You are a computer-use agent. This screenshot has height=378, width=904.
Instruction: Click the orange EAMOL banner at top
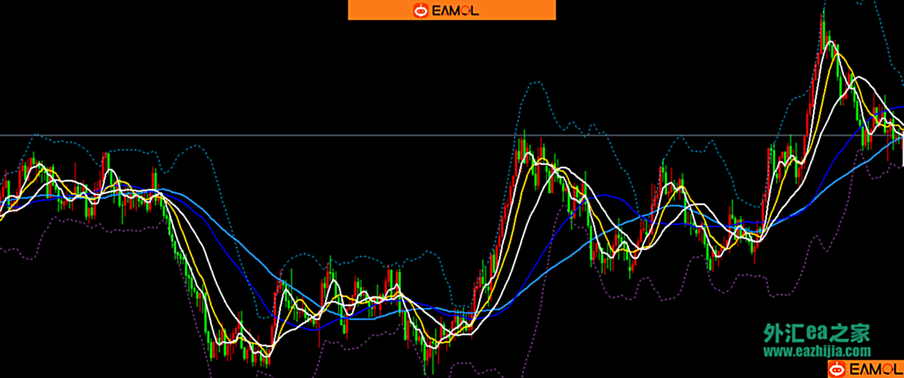click(451, 10)
